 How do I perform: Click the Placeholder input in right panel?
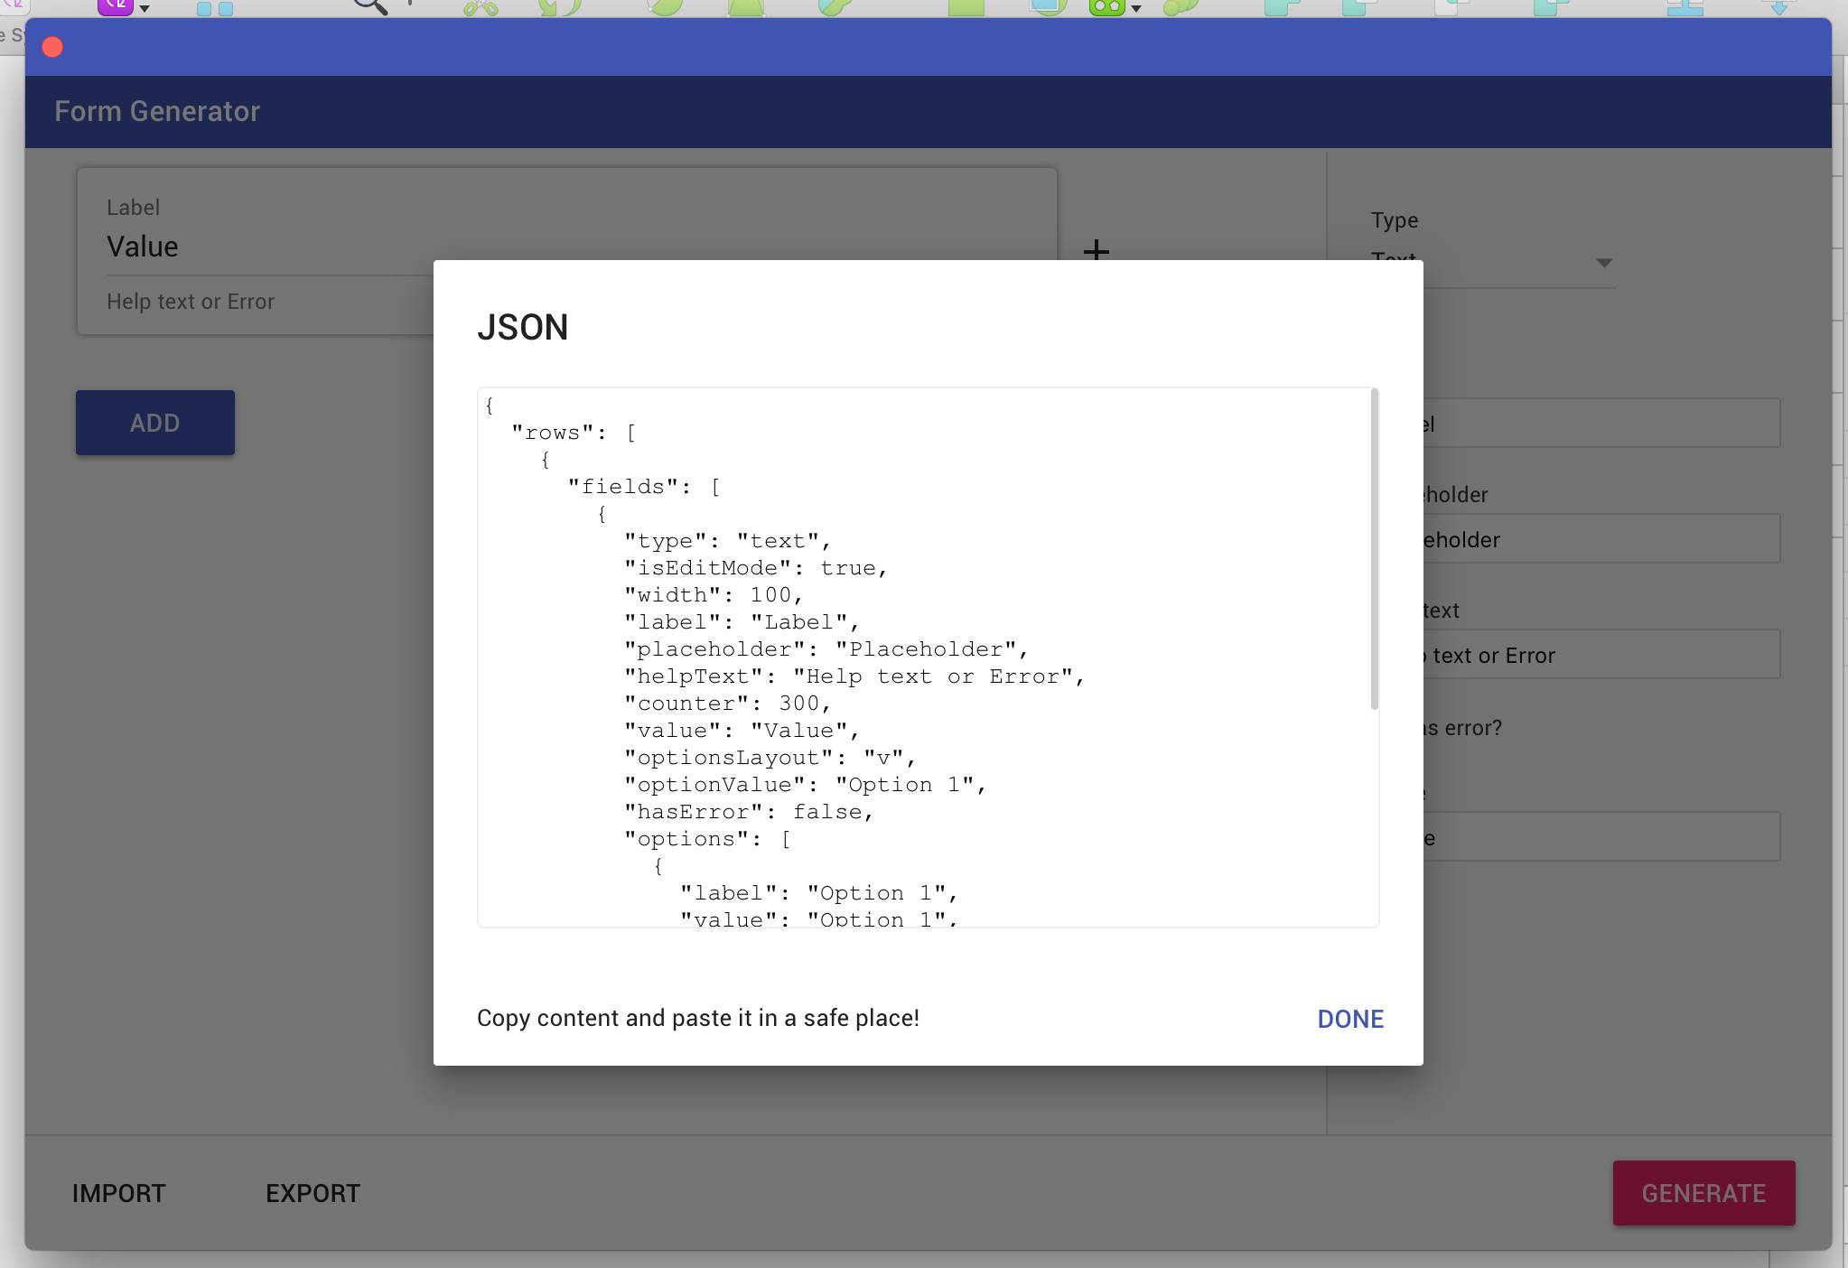[1601, 539]
